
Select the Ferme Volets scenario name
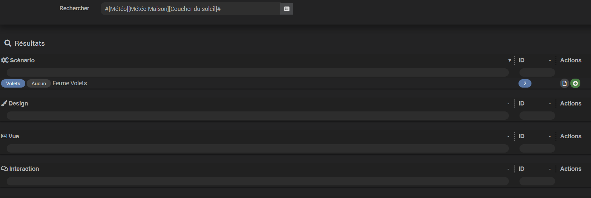pos(70,83)
